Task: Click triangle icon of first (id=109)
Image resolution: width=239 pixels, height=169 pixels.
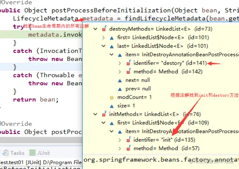Action: (x=112, y=123)
